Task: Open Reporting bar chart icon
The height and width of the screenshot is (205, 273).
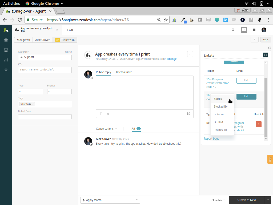Action: click(6, 60)
